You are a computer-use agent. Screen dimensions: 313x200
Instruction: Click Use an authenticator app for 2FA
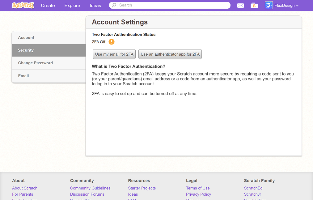point(170,54)
